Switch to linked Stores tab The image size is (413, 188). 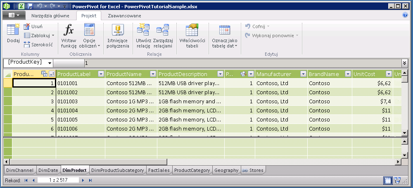point(253,170)
